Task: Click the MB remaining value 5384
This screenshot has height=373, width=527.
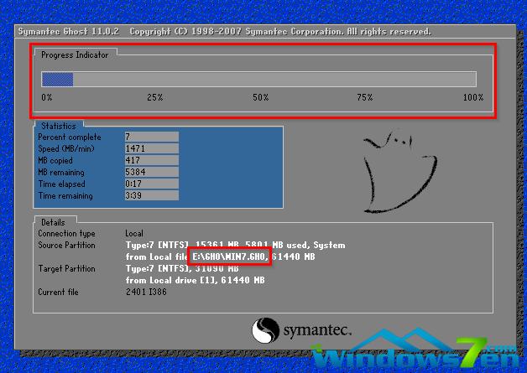Action: 152,172
